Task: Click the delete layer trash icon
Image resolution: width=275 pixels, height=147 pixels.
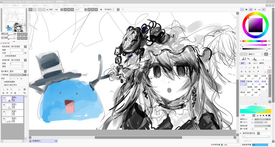Action: coord(15,93)
